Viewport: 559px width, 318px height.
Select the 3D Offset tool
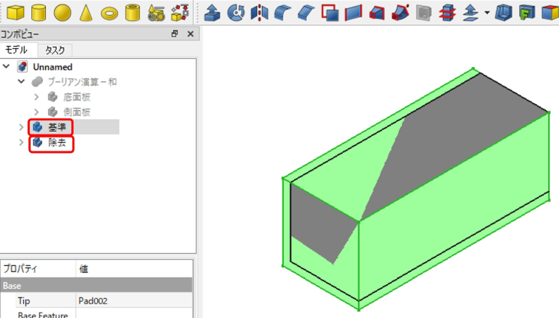471,13
